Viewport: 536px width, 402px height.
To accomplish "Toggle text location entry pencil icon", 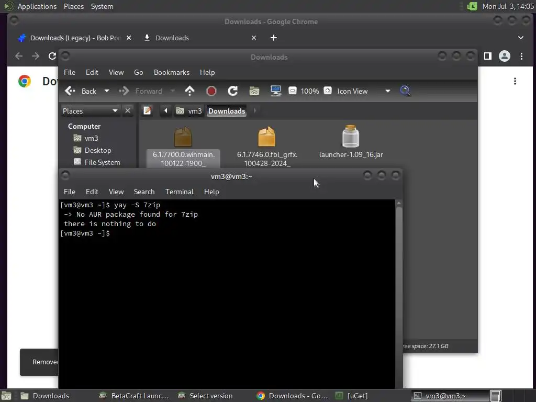I will [147, 111].
